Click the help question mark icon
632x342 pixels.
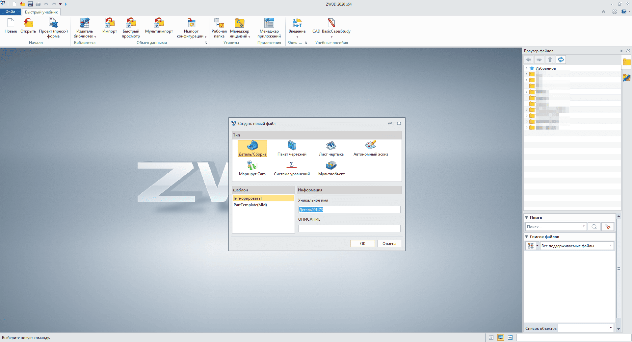coord(623,12)
